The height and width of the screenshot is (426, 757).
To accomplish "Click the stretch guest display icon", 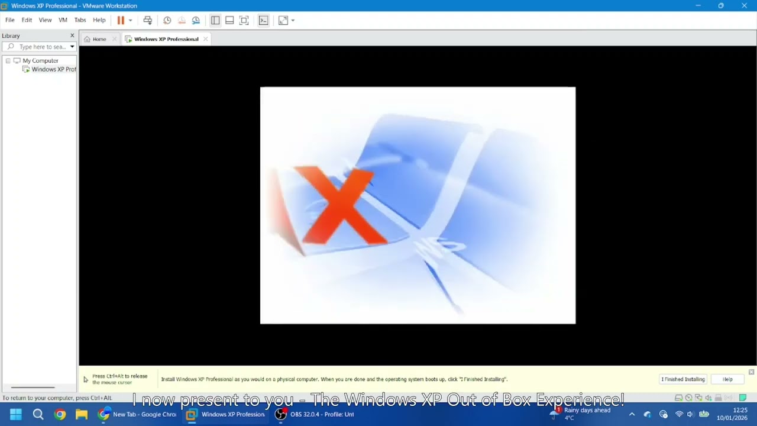I will (283, 20).
